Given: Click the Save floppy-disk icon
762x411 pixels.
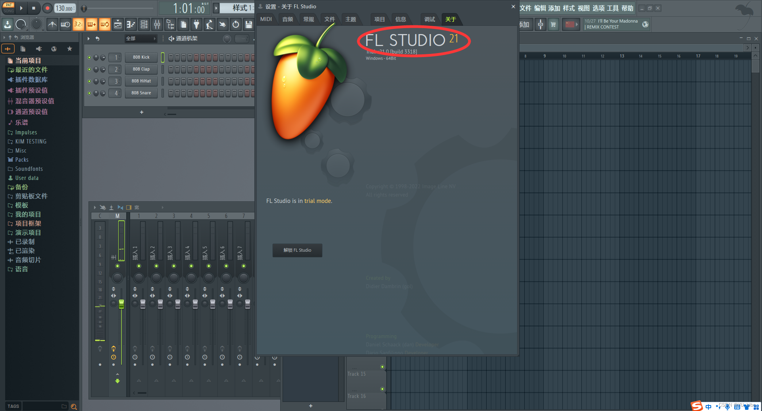Looking at the screenshot, I should coord(249,25).
